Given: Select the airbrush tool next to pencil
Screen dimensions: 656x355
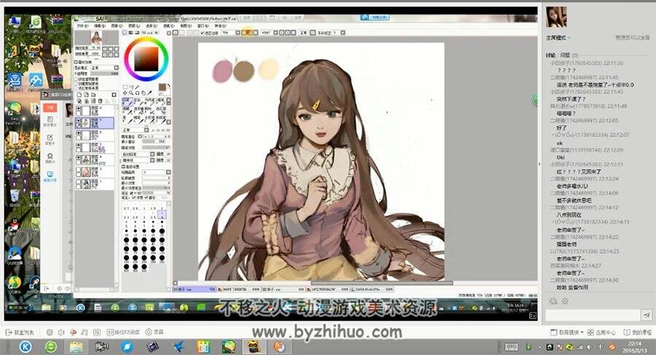Looking at the screenshot, I should (x=139, y=102).
